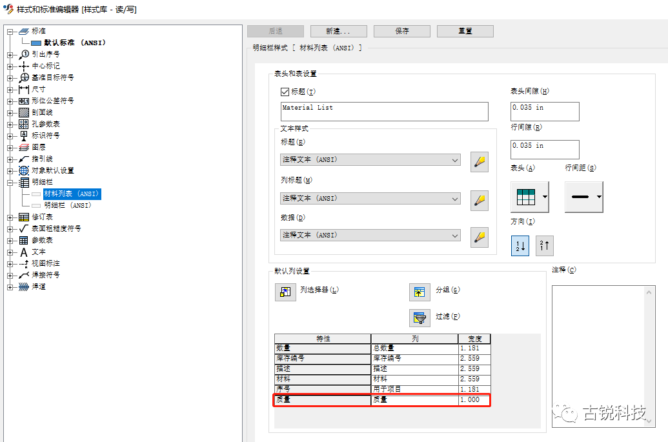Click the 材料 property cell
Viewport: 668px width, 442px height.
pyautogui.click(x=323, y=379)
